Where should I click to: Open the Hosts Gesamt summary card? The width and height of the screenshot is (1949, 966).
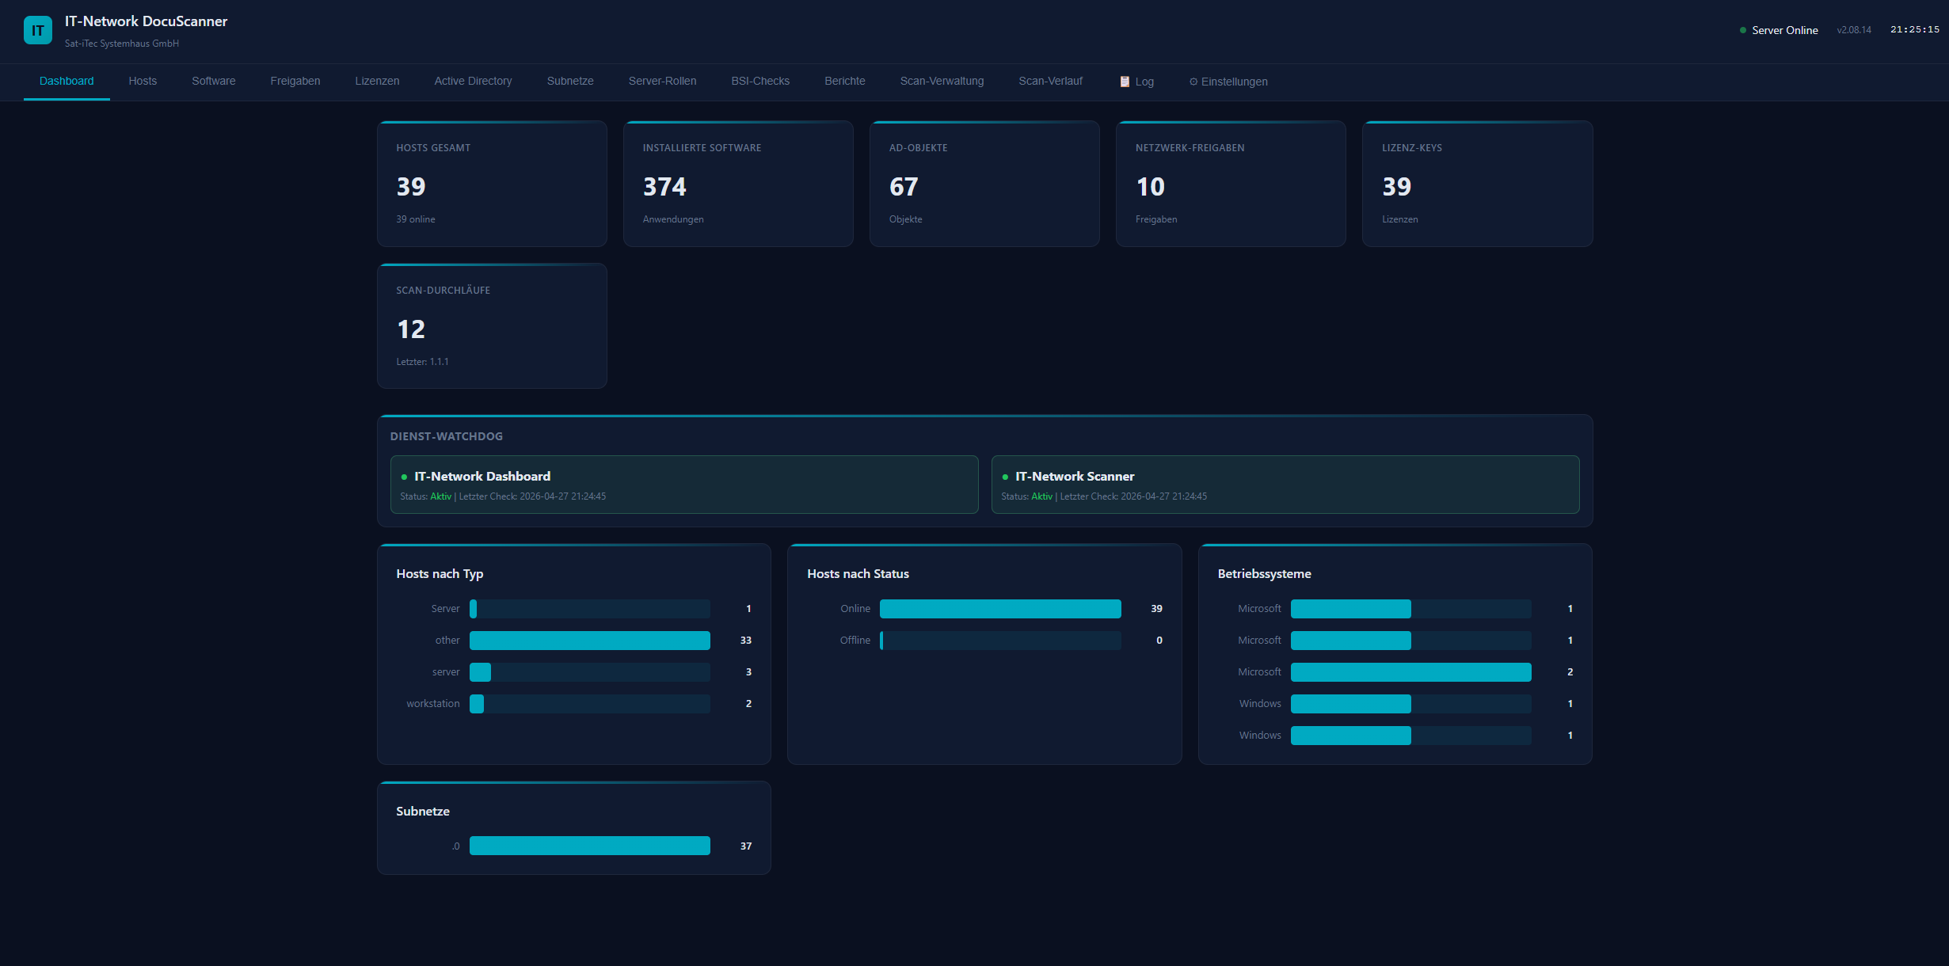(491, 183)
